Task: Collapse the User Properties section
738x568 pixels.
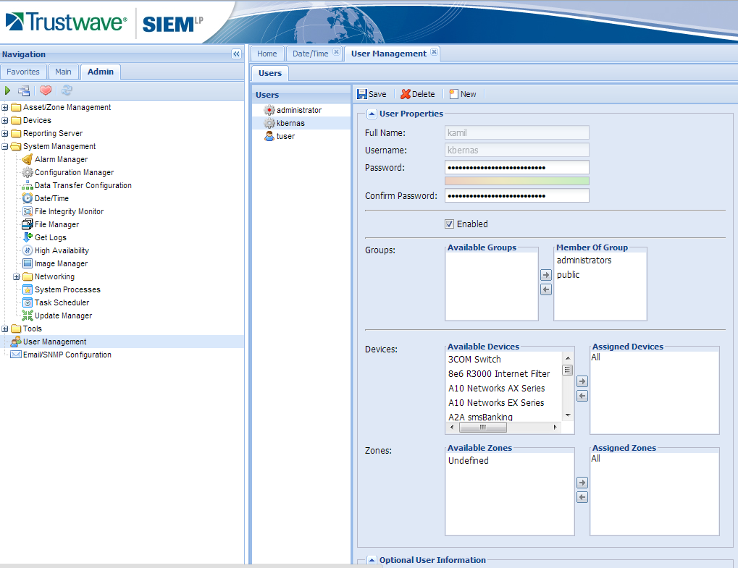Action: pos(372,112)
